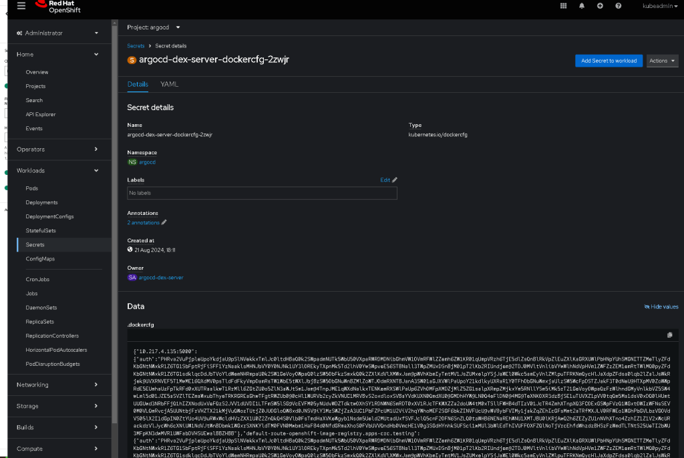Open ReplicationControllers in sidebar

click(52, 336)
